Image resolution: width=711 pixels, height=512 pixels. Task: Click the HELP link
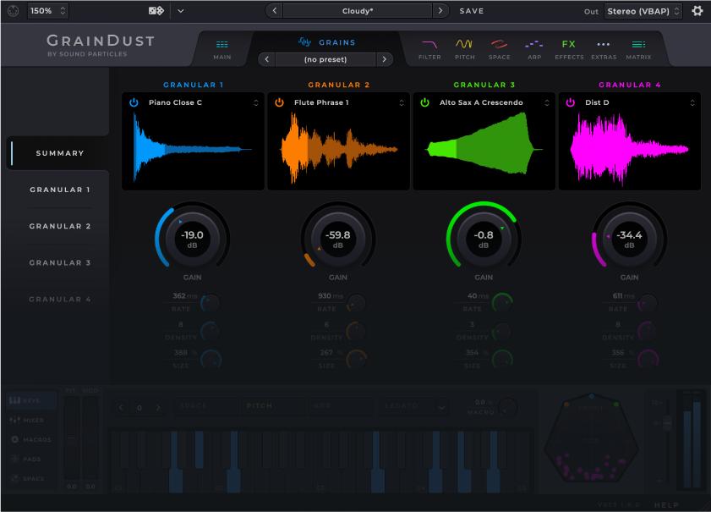tap(666, 504)
